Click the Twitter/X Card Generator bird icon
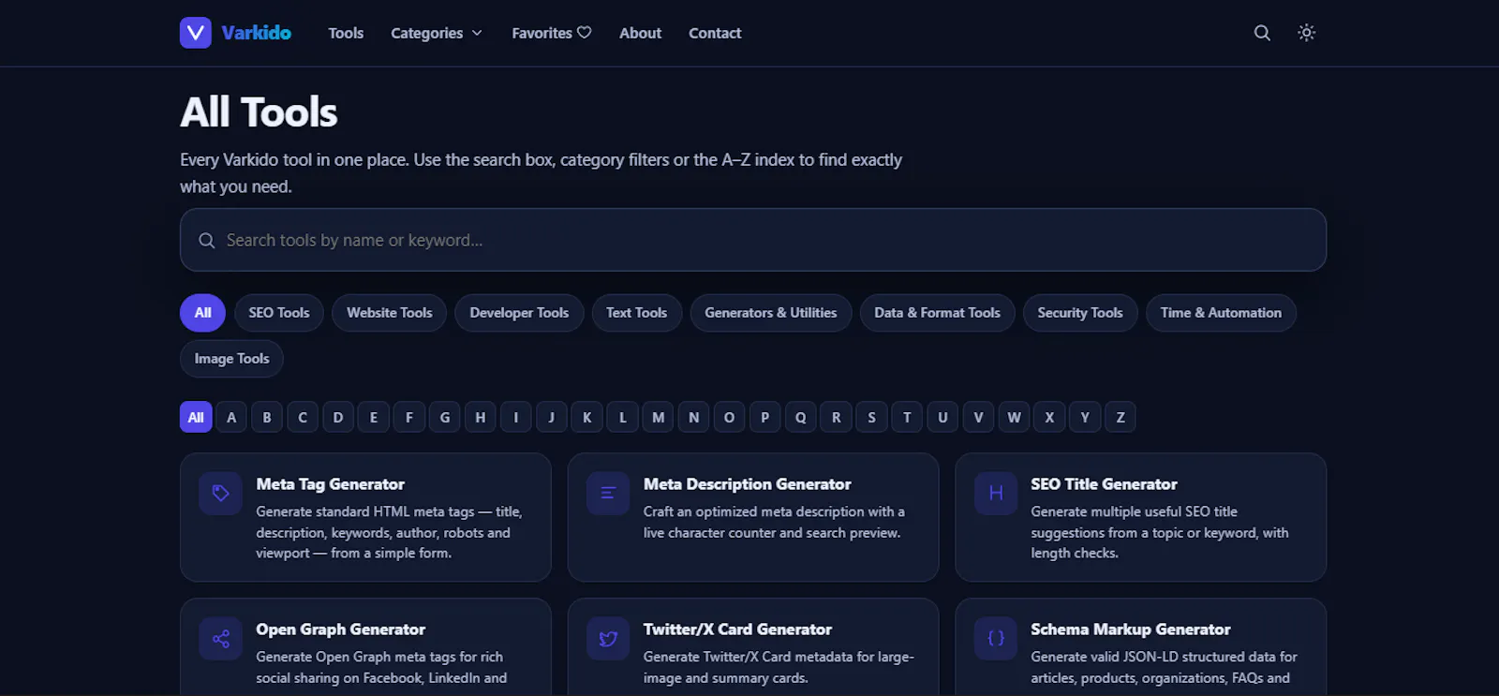Image resolution: width=1499 pixels, height=696 pixels. [x=608, y=638]
